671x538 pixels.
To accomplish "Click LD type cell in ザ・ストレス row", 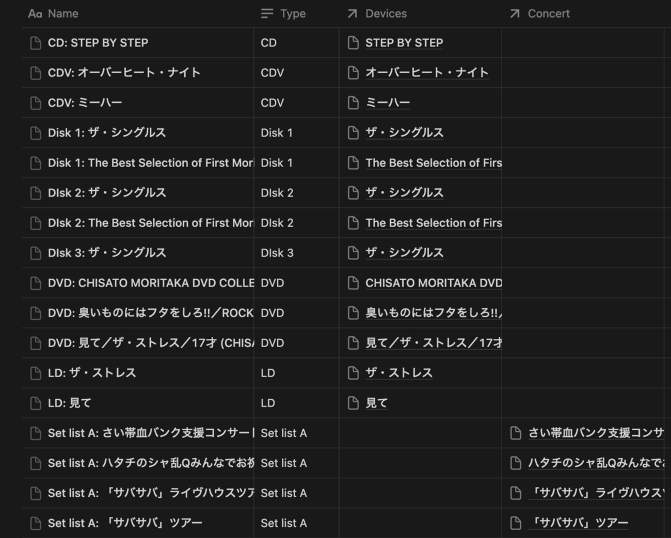I will coord(296,373).
